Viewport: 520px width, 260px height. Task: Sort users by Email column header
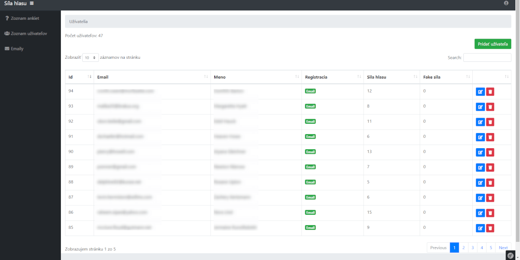point(151,77)
